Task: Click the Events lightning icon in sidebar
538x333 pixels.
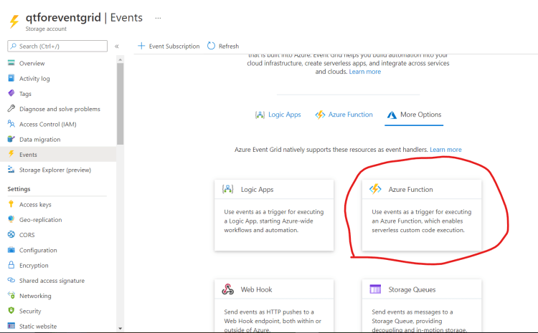Action: tap(11, 154)
